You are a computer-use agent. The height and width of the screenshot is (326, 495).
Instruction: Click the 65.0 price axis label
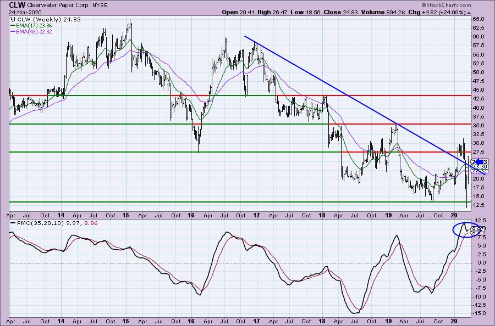479,19
